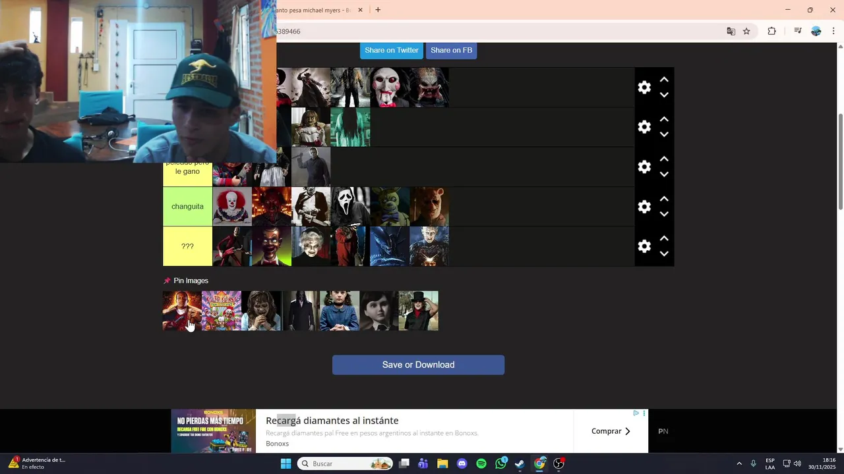The height and width of the screenshot is (474, 844).
Task: Select the Jigsaw puppet thumbnail
Action: click(390, 87)
